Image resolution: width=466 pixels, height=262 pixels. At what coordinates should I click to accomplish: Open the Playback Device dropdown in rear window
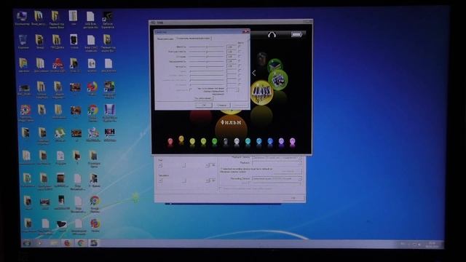277,157
